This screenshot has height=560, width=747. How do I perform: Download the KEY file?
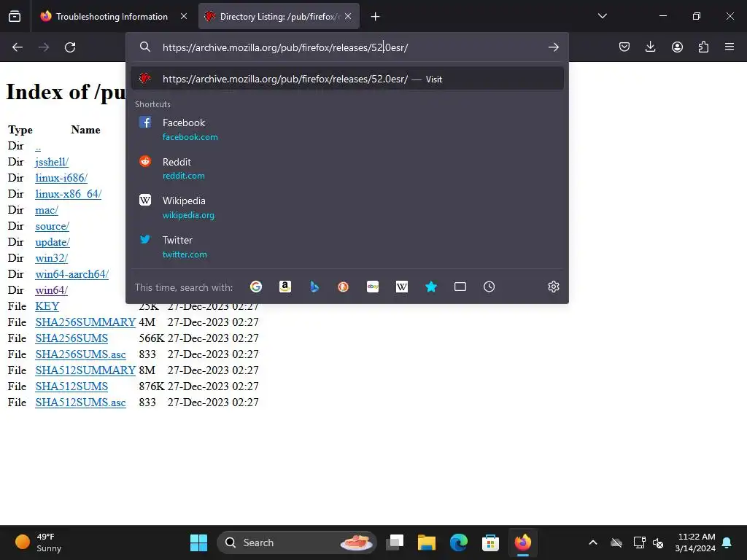(47, 306)
